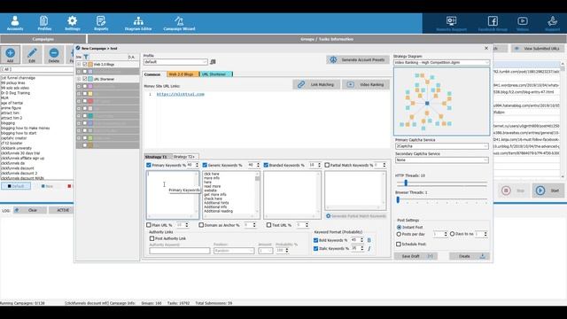This screenshot has height=319, width=567.
Task: Switch to the Strategy T1 tab
Action: pos(156,157)
